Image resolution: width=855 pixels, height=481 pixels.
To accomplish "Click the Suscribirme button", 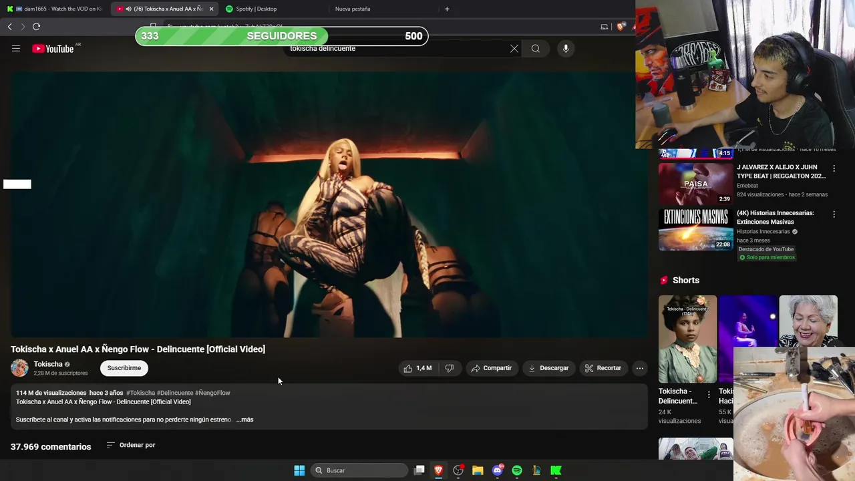I will 124,368.
